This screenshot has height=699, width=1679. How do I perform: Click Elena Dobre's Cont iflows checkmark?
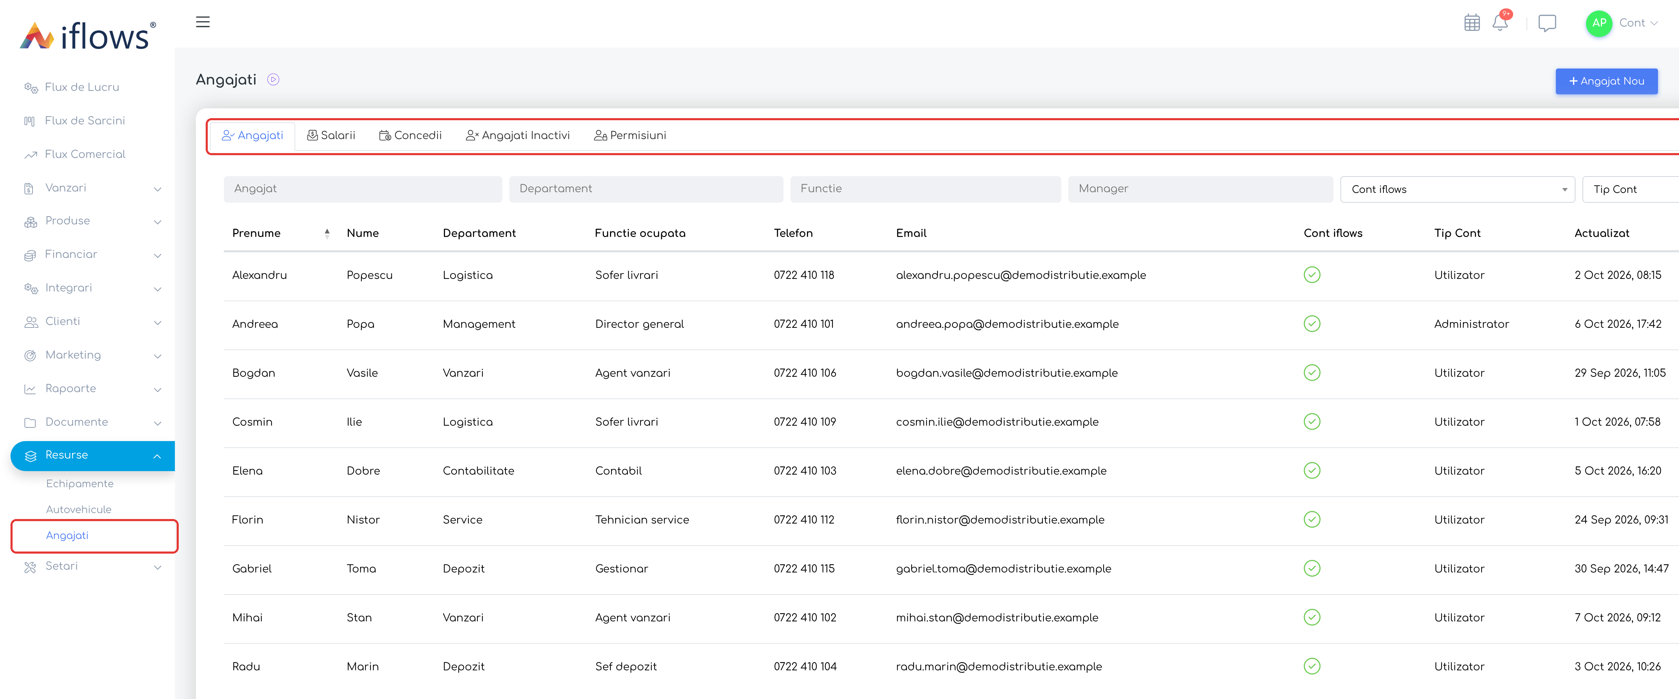coord(1311,470)
